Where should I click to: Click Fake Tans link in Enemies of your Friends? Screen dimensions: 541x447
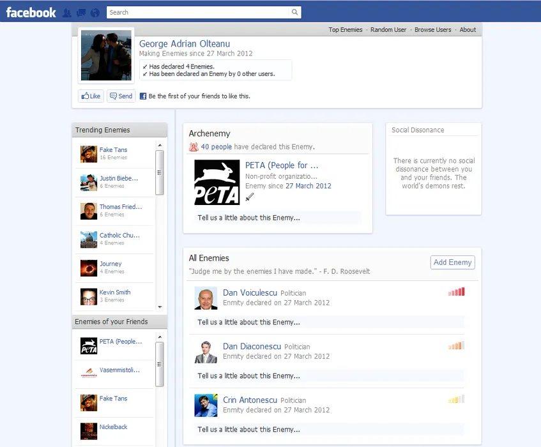pyautogui.click(x=114, y=398)
